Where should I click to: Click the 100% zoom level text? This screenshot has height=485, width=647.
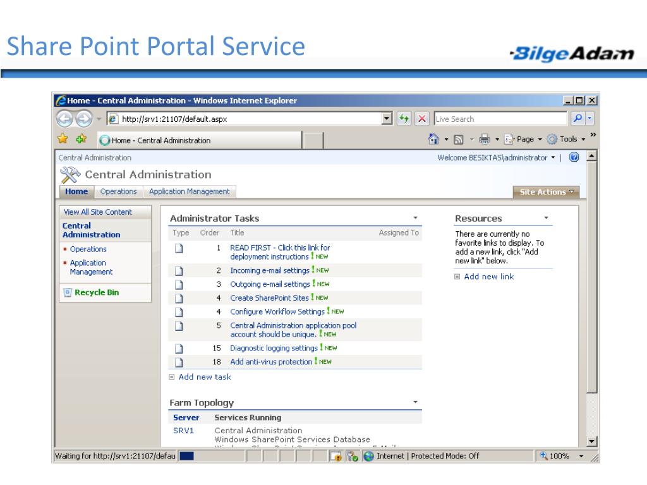coord(560,456)
